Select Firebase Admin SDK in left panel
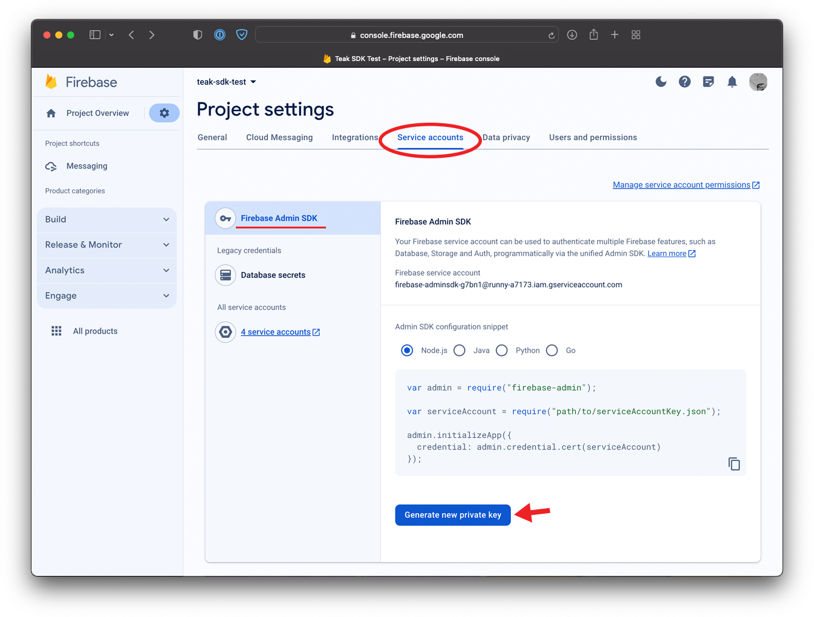 tap(293, 218)
